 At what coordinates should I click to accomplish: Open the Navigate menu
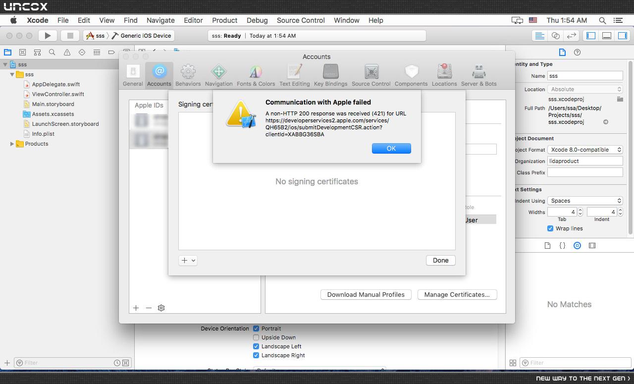coord(160,20)
